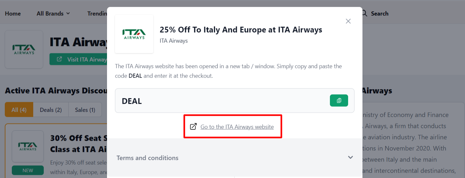
Task: Copy the DEAL code using the green copy icon
Action: coord(339,100)
